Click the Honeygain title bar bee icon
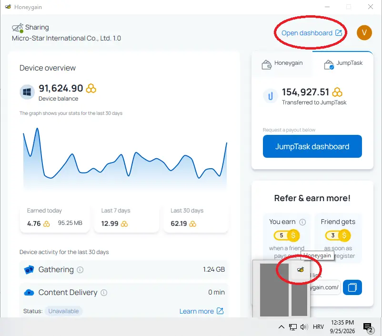 click(8, 7)
